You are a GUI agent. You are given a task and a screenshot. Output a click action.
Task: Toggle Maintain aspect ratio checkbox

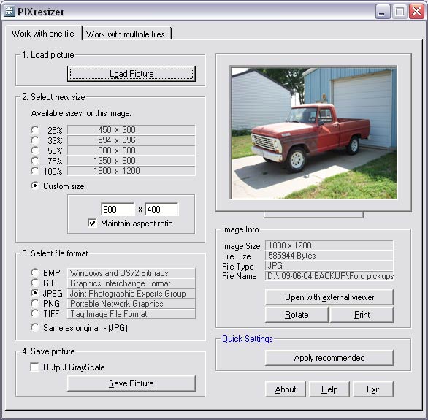click(x=92, y=223)
